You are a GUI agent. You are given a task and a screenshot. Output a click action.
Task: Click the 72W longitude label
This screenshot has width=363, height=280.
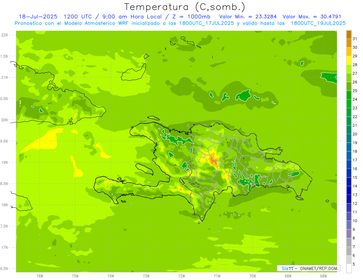click(x=181, y=276)
